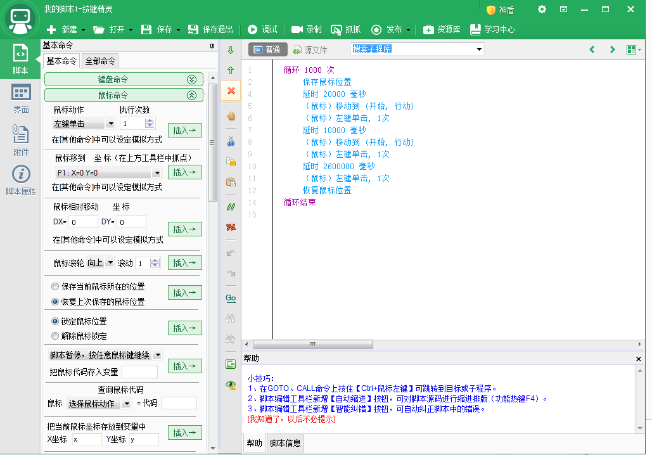Image resolution: width=652 pixels, height=455 pixels.
Task: Click the green move-down arrow icon
Action: [x=231, y=50]
